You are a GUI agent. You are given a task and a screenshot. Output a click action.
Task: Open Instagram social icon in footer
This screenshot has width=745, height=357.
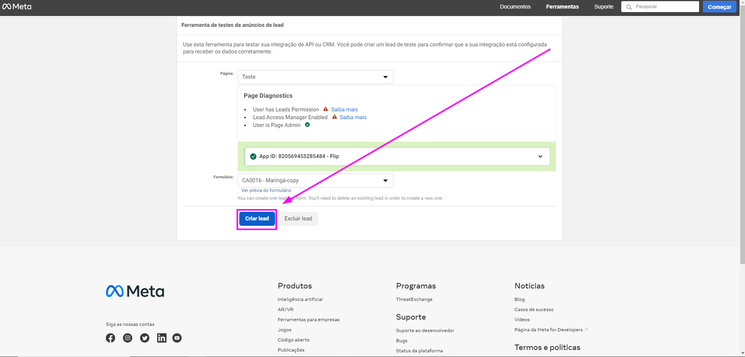point(128,338)
